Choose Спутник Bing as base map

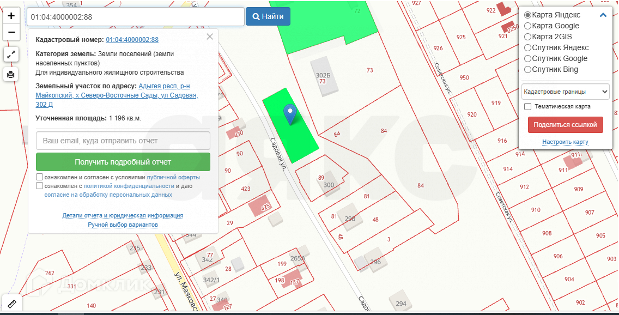tap(527, 69)
